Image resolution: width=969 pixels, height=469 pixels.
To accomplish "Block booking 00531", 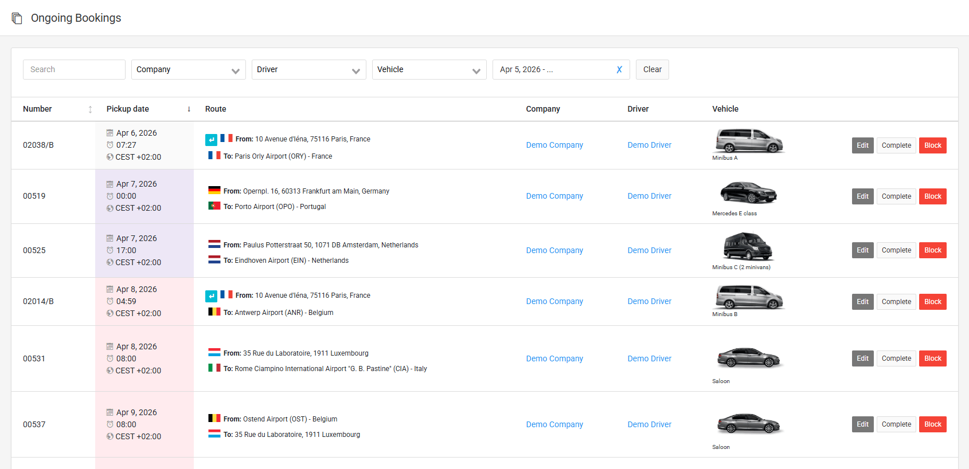I will pos(932,358).
